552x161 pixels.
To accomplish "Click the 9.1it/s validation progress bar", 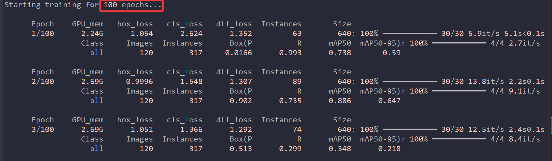I will click(459, 91).
